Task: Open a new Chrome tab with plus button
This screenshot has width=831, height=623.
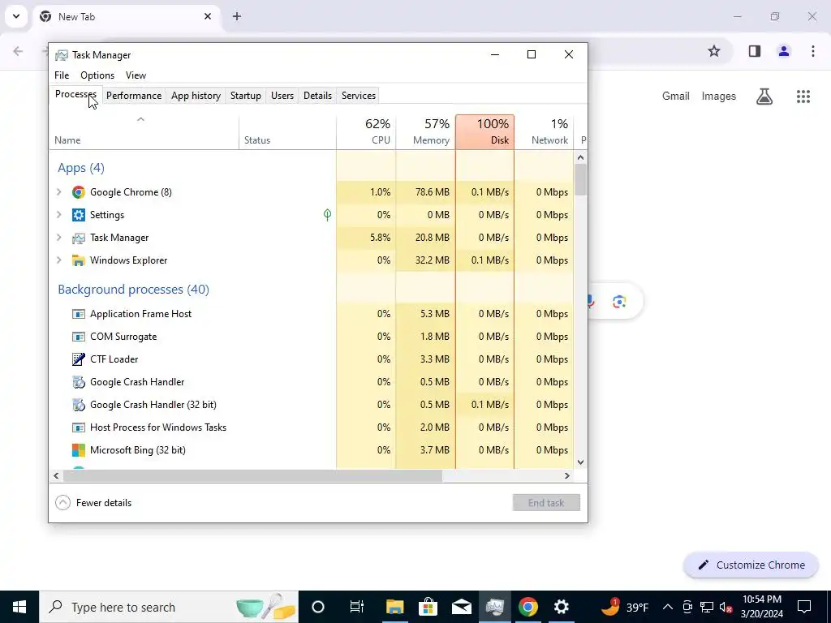Action: pyautogui.click(x=237, y=16)
